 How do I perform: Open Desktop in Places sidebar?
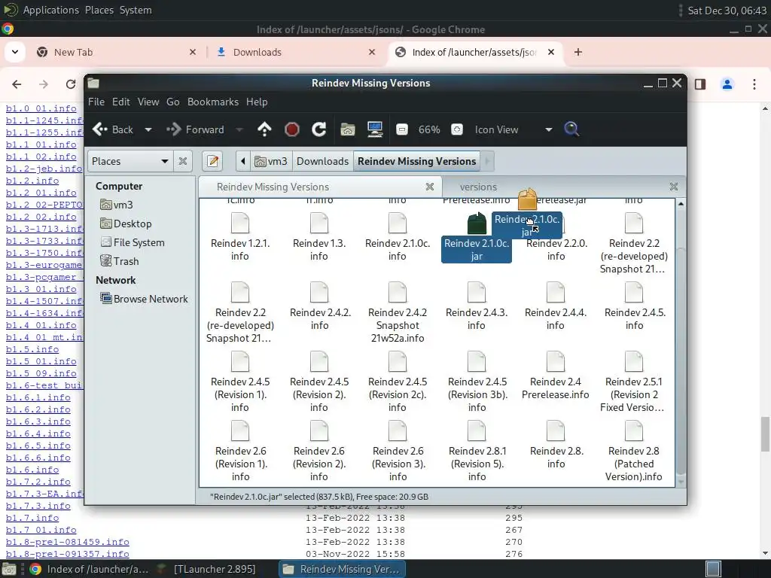[x=126, y=224]
